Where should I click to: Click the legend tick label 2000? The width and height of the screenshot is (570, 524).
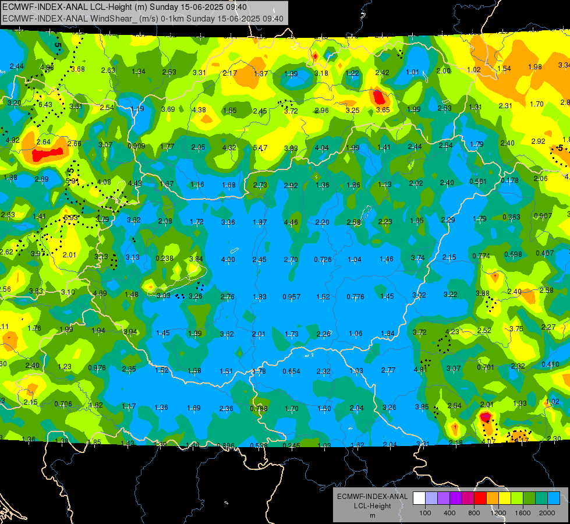[x=547, y=513]
